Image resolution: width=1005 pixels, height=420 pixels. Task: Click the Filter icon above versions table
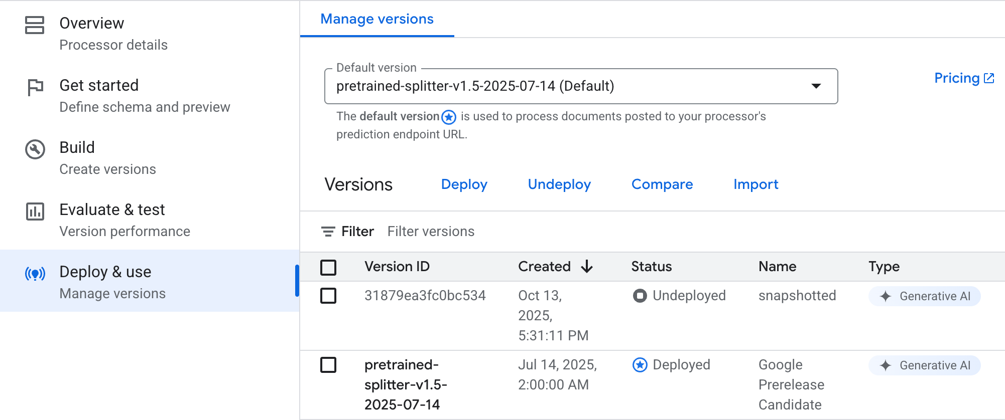click(x=328, y=232)
